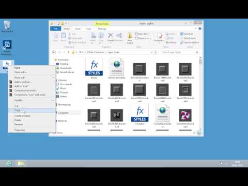Open the Recent locations dropdown arrow
Image resolution: width=248 pixels, height=186 pixels.
(64, 52)
